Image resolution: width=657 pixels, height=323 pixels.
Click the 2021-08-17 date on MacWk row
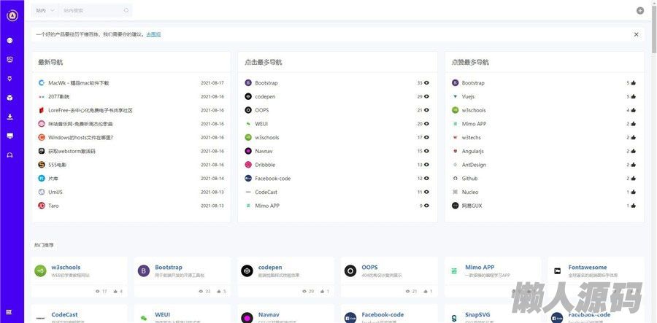point(212,83)
